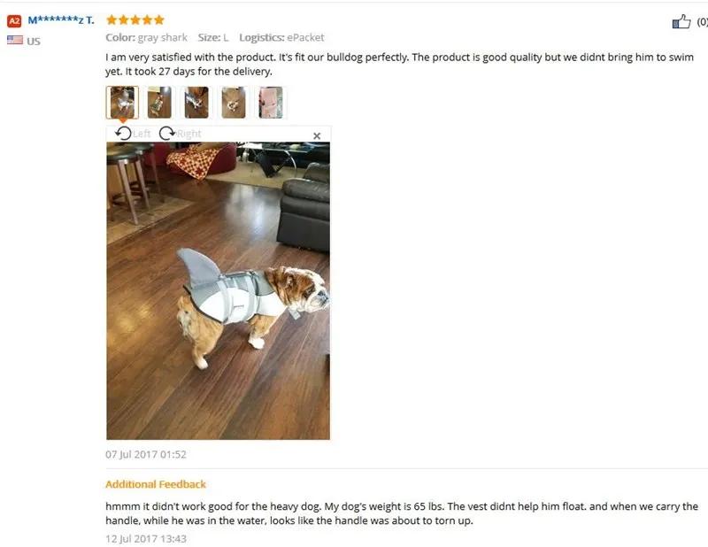
Task: Click the Logistics: ePacket label
Action: coord(281,37)
